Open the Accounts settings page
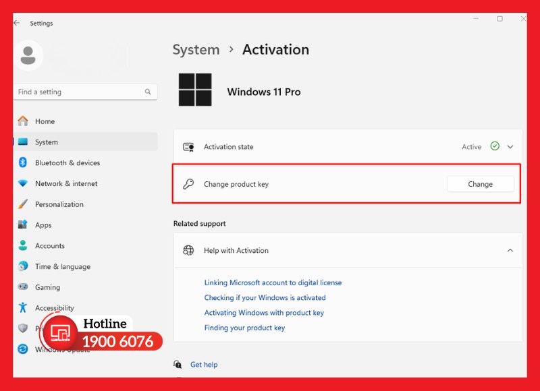 pos(86,245)
